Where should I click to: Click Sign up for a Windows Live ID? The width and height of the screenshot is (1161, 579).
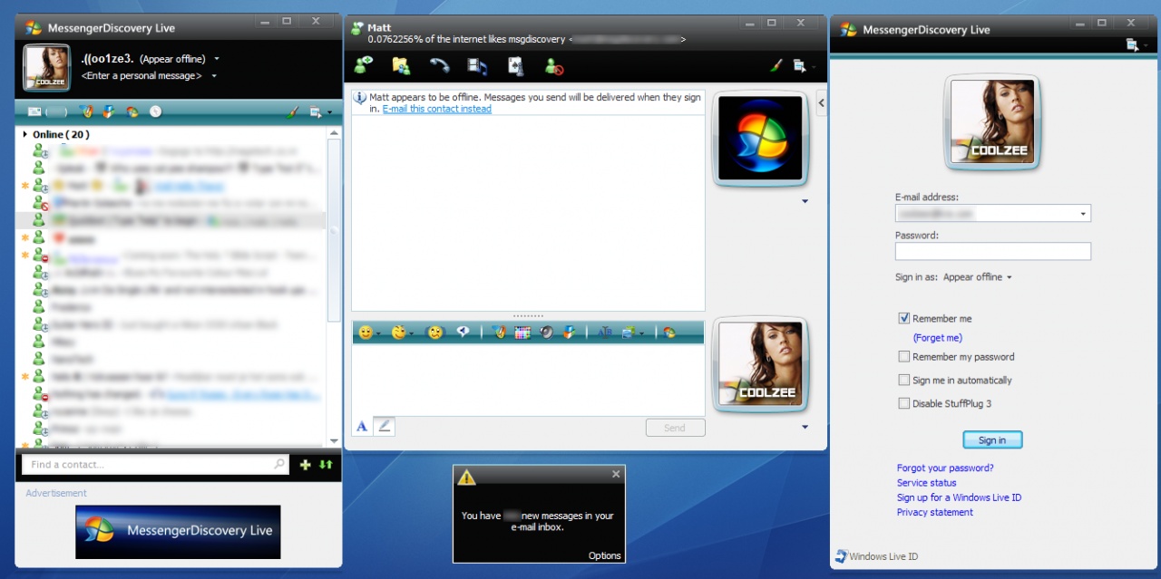959,497
